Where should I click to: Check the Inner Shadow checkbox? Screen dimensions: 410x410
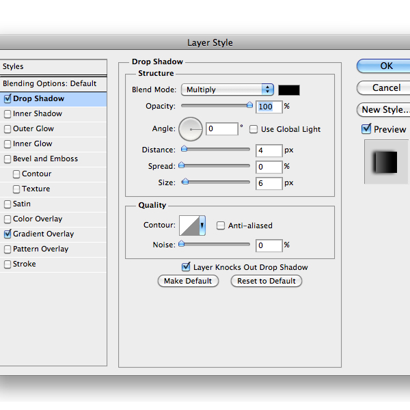(x=8, y=114)
